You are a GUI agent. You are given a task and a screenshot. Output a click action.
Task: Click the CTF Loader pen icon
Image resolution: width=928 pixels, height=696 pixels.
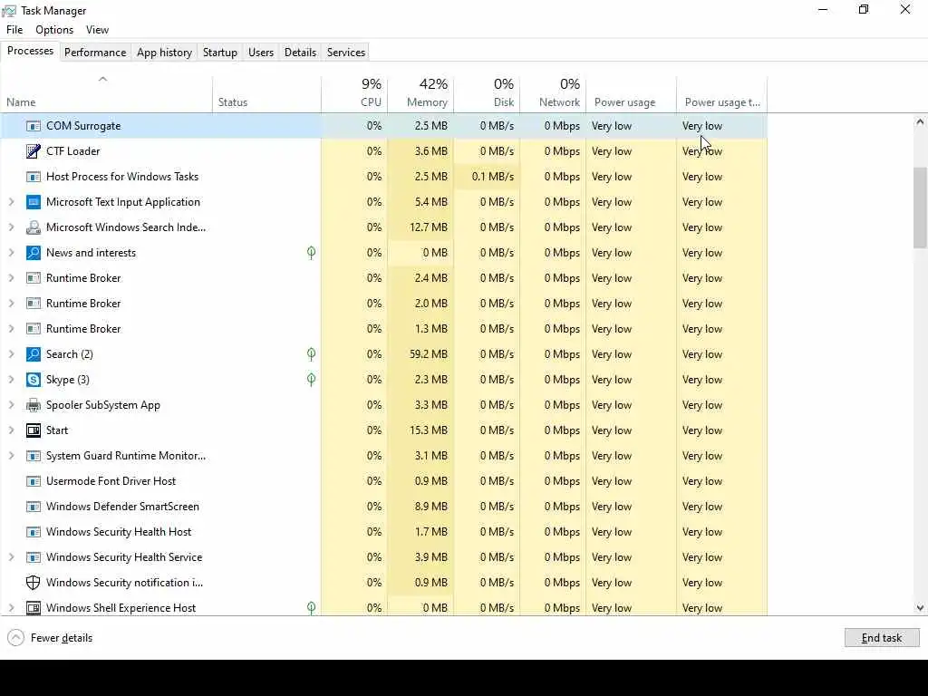coord(34,151)
